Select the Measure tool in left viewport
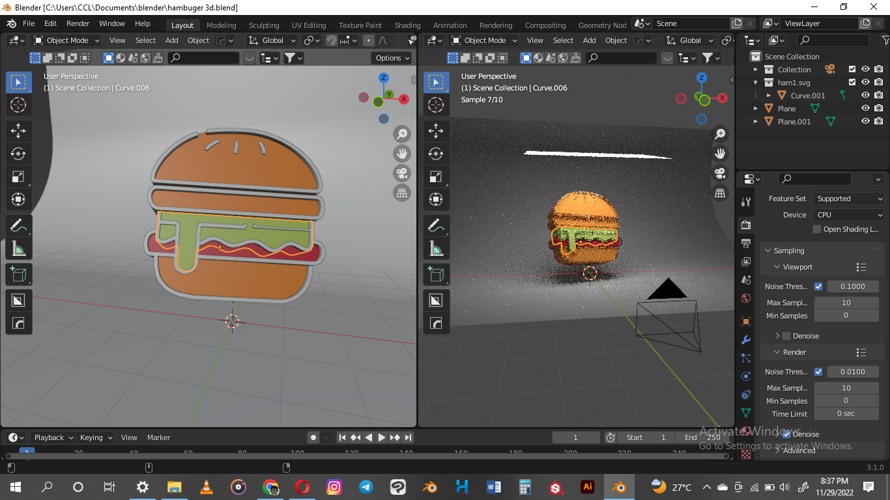The height and width of the screenshot is (500, 890). click(18, 249)
